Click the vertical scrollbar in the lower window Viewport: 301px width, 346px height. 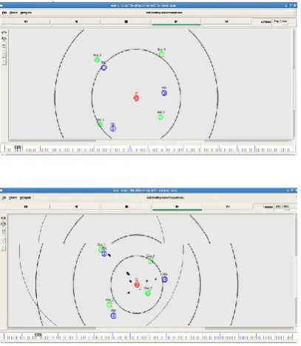pyautogui.click(x=296, y=270)
